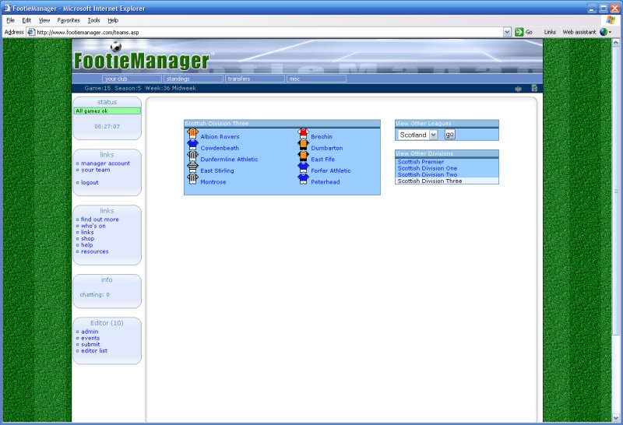This screenshot has height=425, width=623.
Task: Open the Scotland league dropdown
Action: tap(433, 135)
